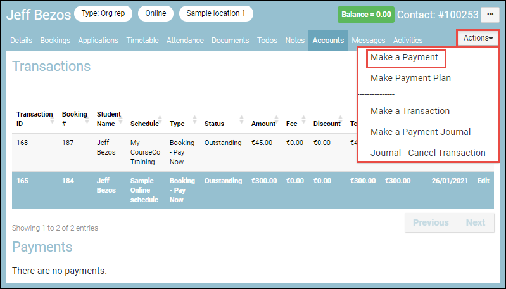Open the Timetable tab
This screenshot has width=506, height=289.
click(142, 41)
